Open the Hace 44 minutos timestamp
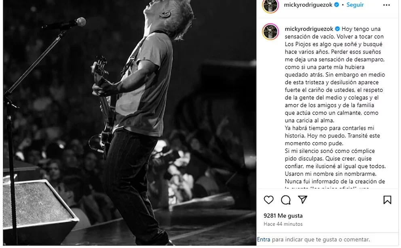The image size is (401, 248). [283, 224]
